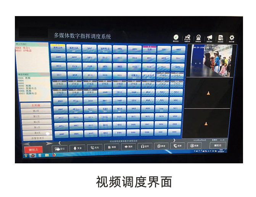Select the 第5页 page tab

36,127
